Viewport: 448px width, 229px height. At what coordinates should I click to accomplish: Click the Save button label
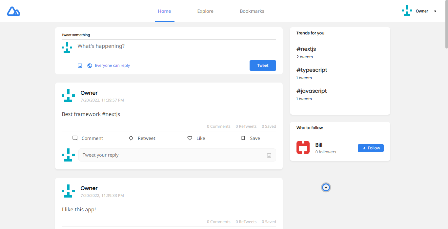click(255, 138)
